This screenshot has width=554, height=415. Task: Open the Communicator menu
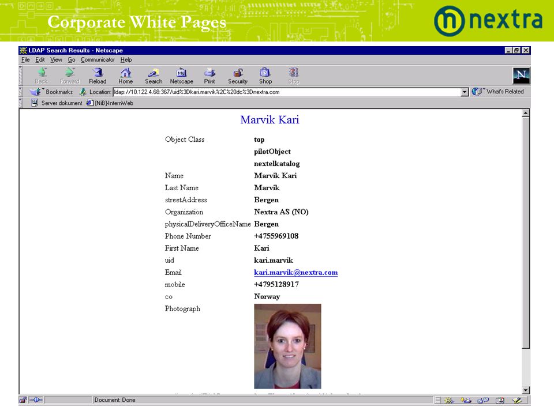pyautogui.click(x=98, y=59)
